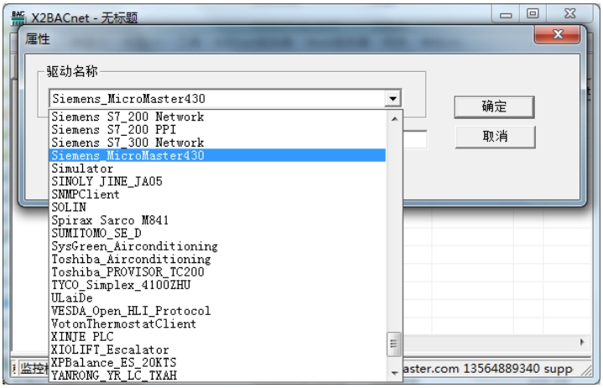603x388 pixels.
Task: Select Spirax Sarco M841 driver
Action: point(217,220)
